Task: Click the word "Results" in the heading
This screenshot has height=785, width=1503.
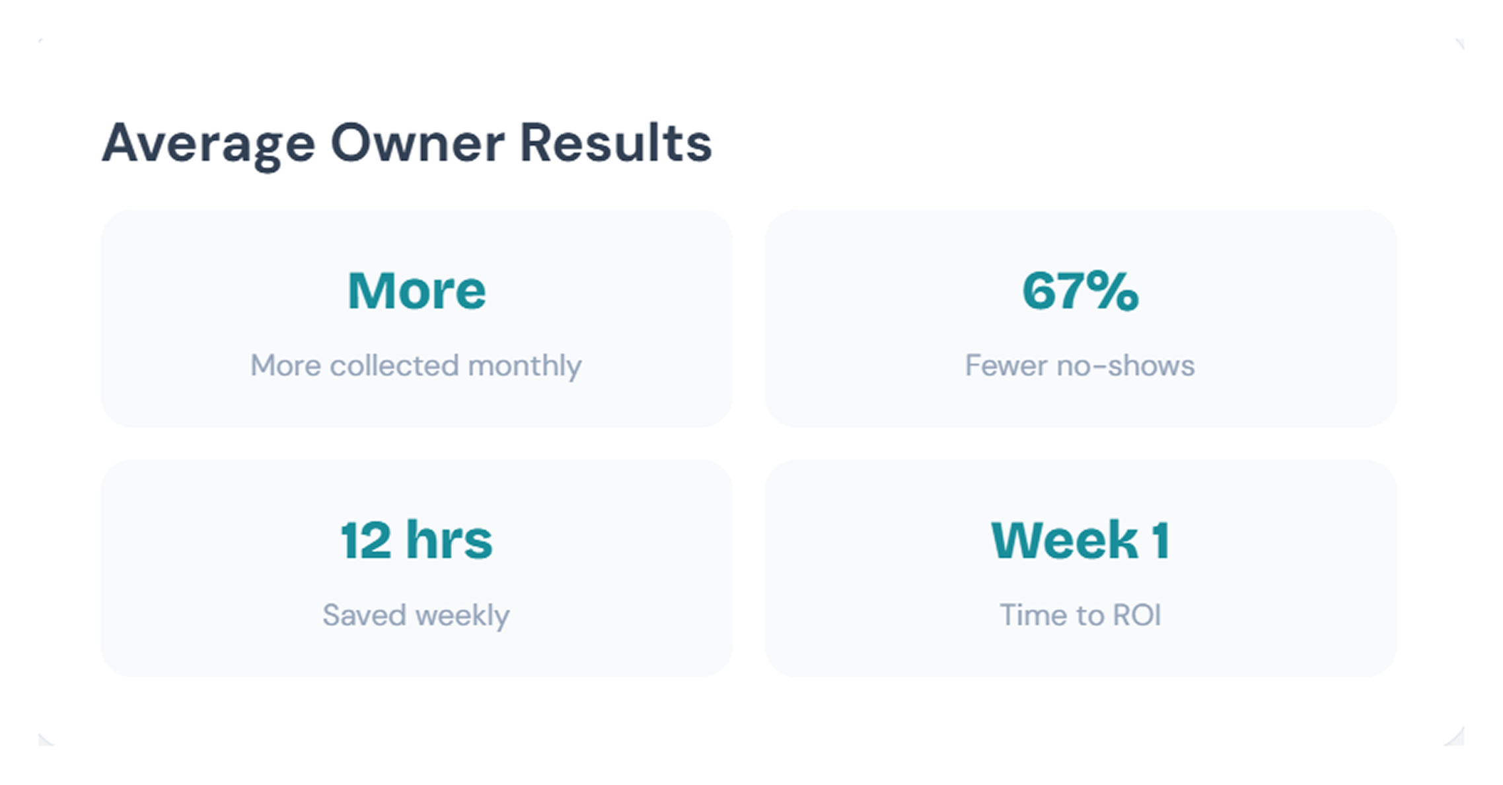Action: point(616,143)
